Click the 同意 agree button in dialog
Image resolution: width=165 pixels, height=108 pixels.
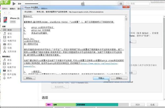tap(101, 78)
